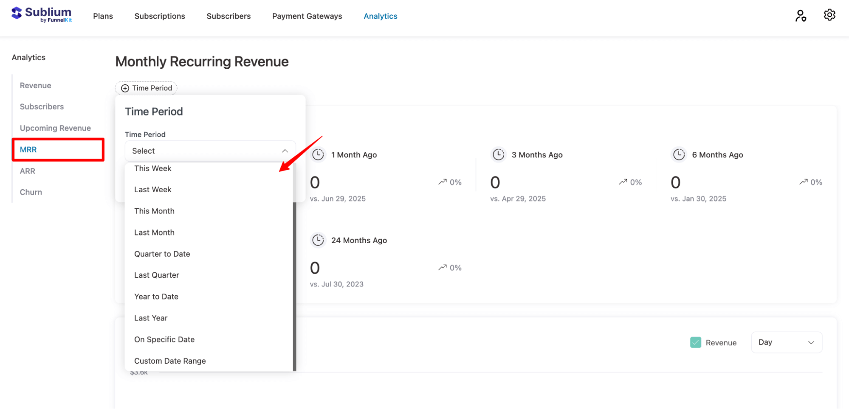Click the clock icon for 3 Months Ago
This screenshot has height=409, width=849.
(x=498, y=155)
